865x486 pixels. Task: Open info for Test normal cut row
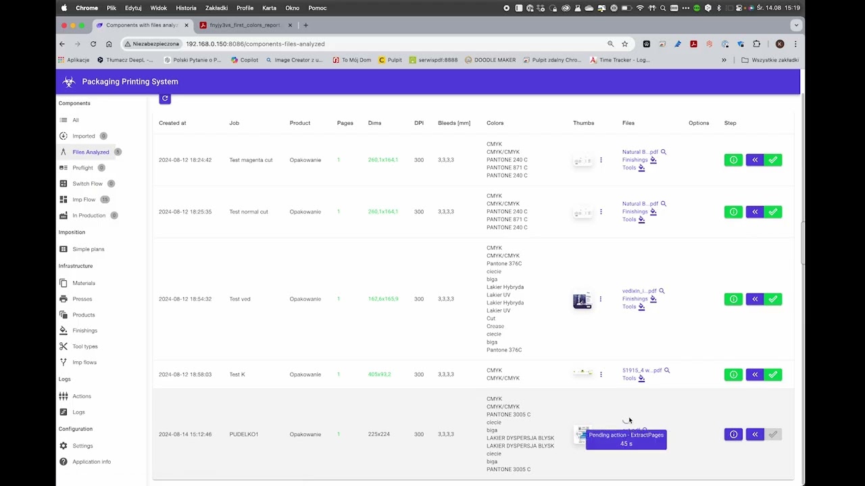tap(733, 212)
